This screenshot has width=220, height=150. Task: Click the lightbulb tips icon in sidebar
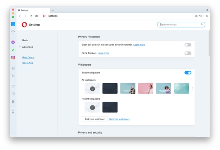(x=13, y=112)
